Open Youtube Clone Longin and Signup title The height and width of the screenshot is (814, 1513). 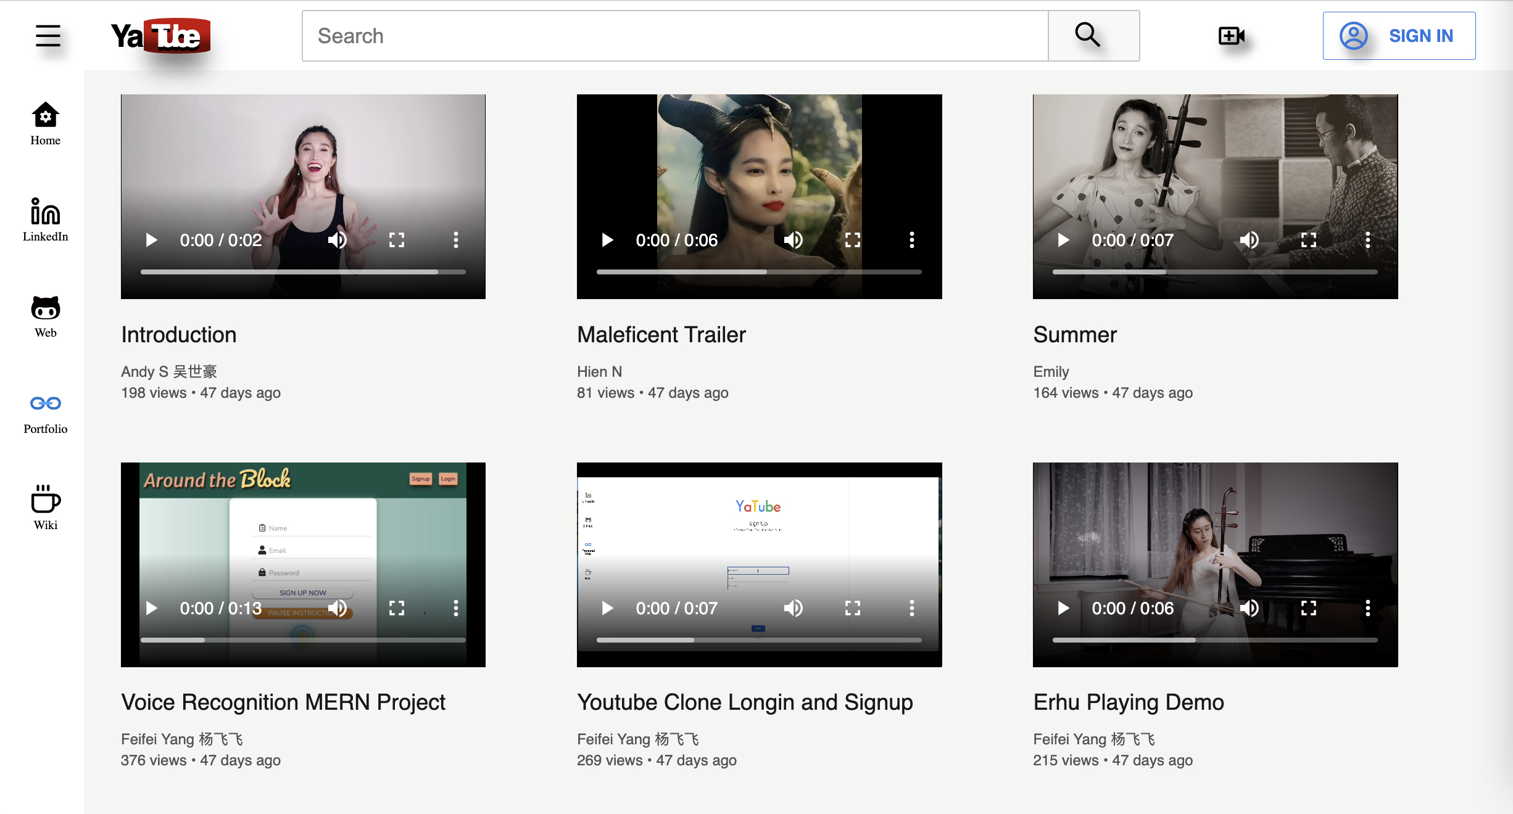click(745, 702)
